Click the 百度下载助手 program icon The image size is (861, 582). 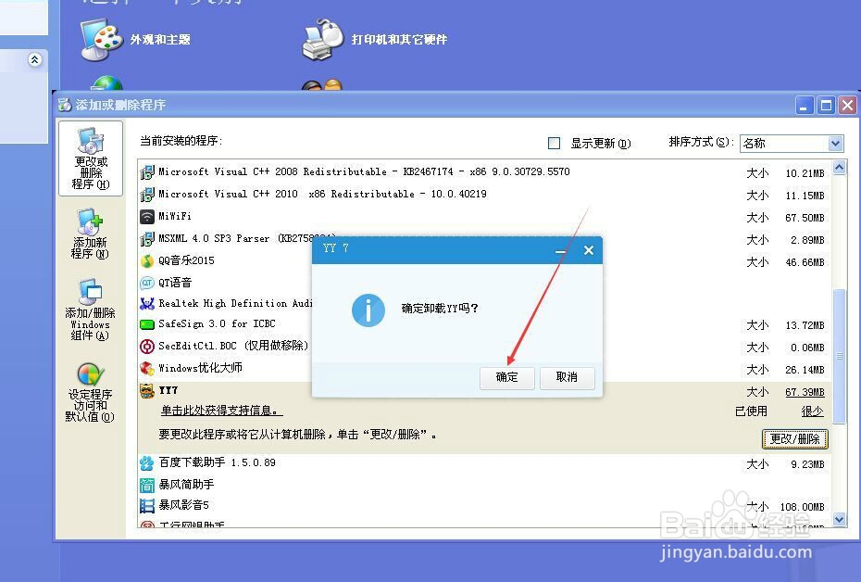(x=146, y=462)
